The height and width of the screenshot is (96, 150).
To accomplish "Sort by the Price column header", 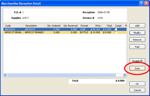I will tap(96, 26).
